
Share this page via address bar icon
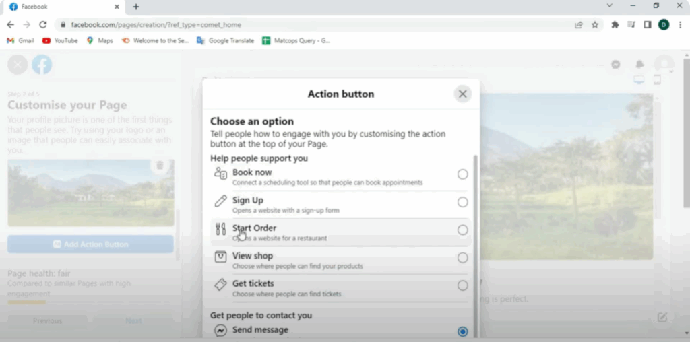point(579,25)
